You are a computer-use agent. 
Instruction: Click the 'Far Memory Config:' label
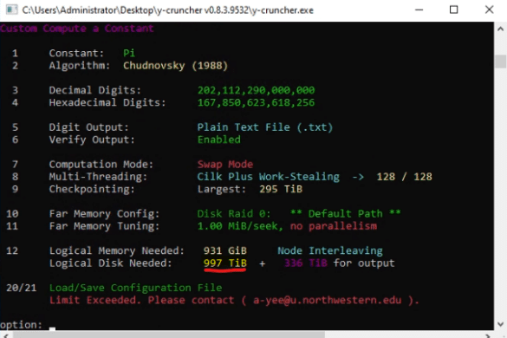(x=105, y=214)
